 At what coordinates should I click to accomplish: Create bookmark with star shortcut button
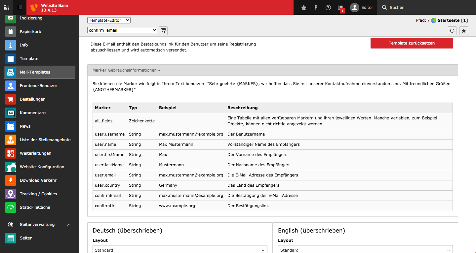pyautogui.click(x=464, y=31)
